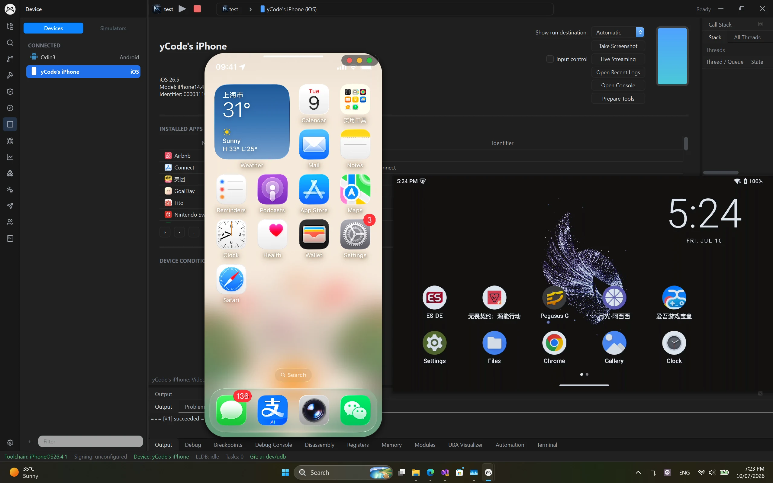Screen dimensions: 773x483
Task: Select Fito in installed apps
Action: point(182,203)
